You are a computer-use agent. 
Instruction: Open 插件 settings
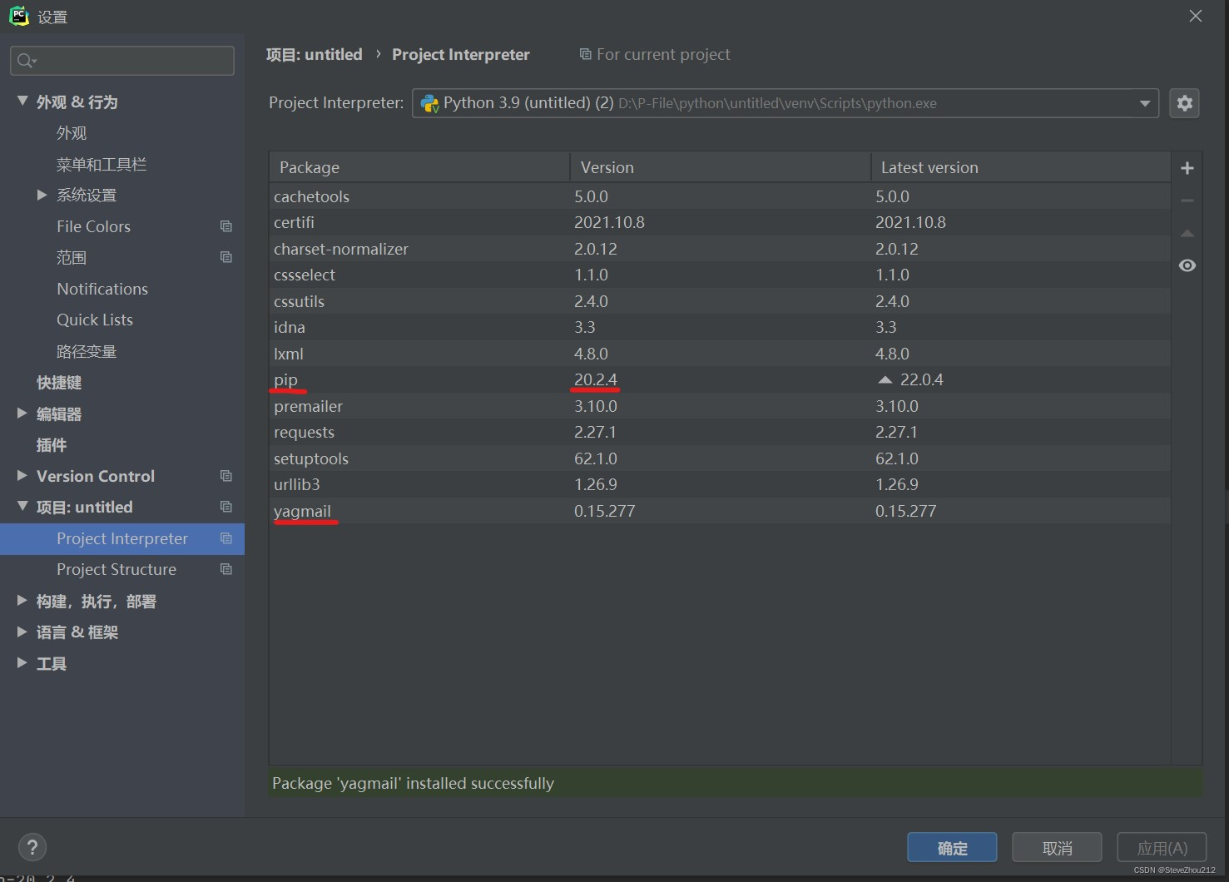coord(52,445)
